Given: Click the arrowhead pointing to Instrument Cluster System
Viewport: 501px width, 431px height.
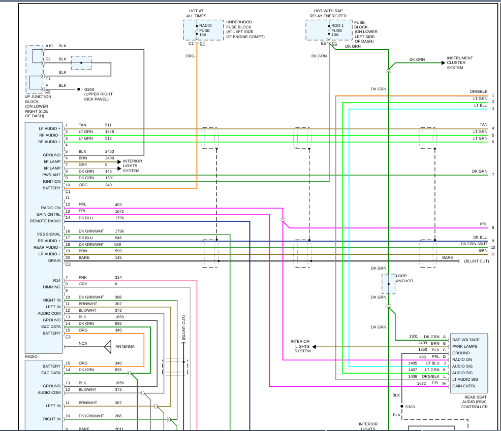Looking at the screenshot, I should point(443,63).
